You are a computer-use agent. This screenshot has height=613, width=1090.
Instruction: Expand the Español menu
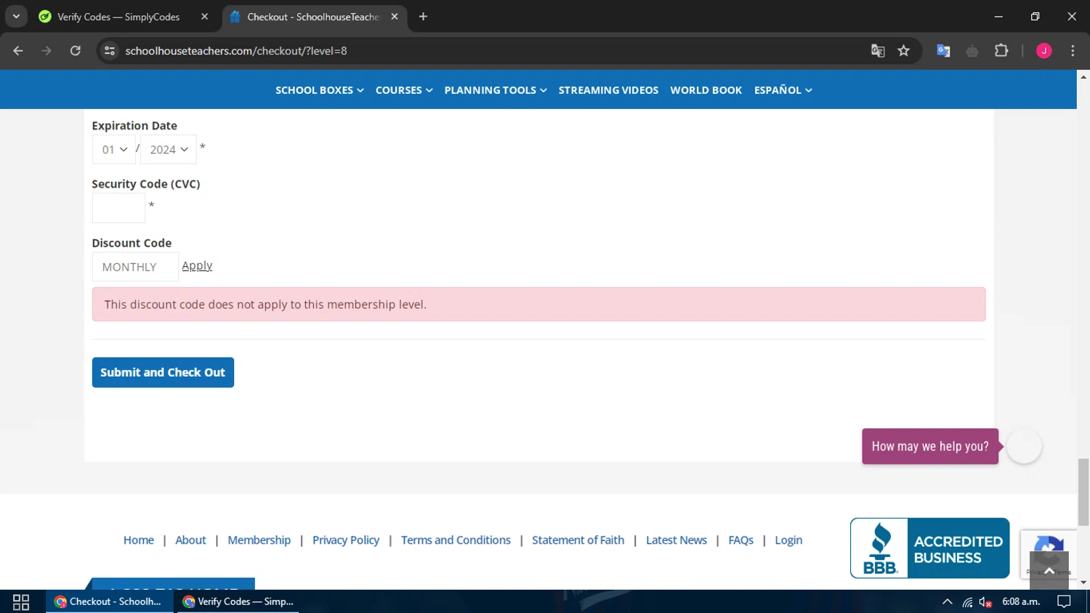click(783, 90)
